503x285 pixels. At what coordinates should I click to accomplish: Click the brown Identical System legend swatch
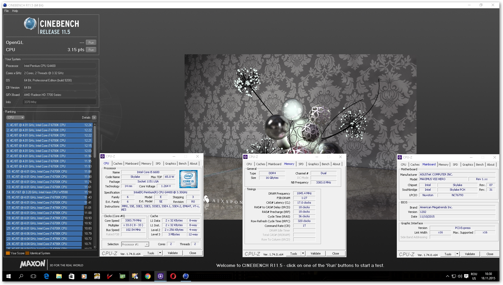tap(27, 253)
